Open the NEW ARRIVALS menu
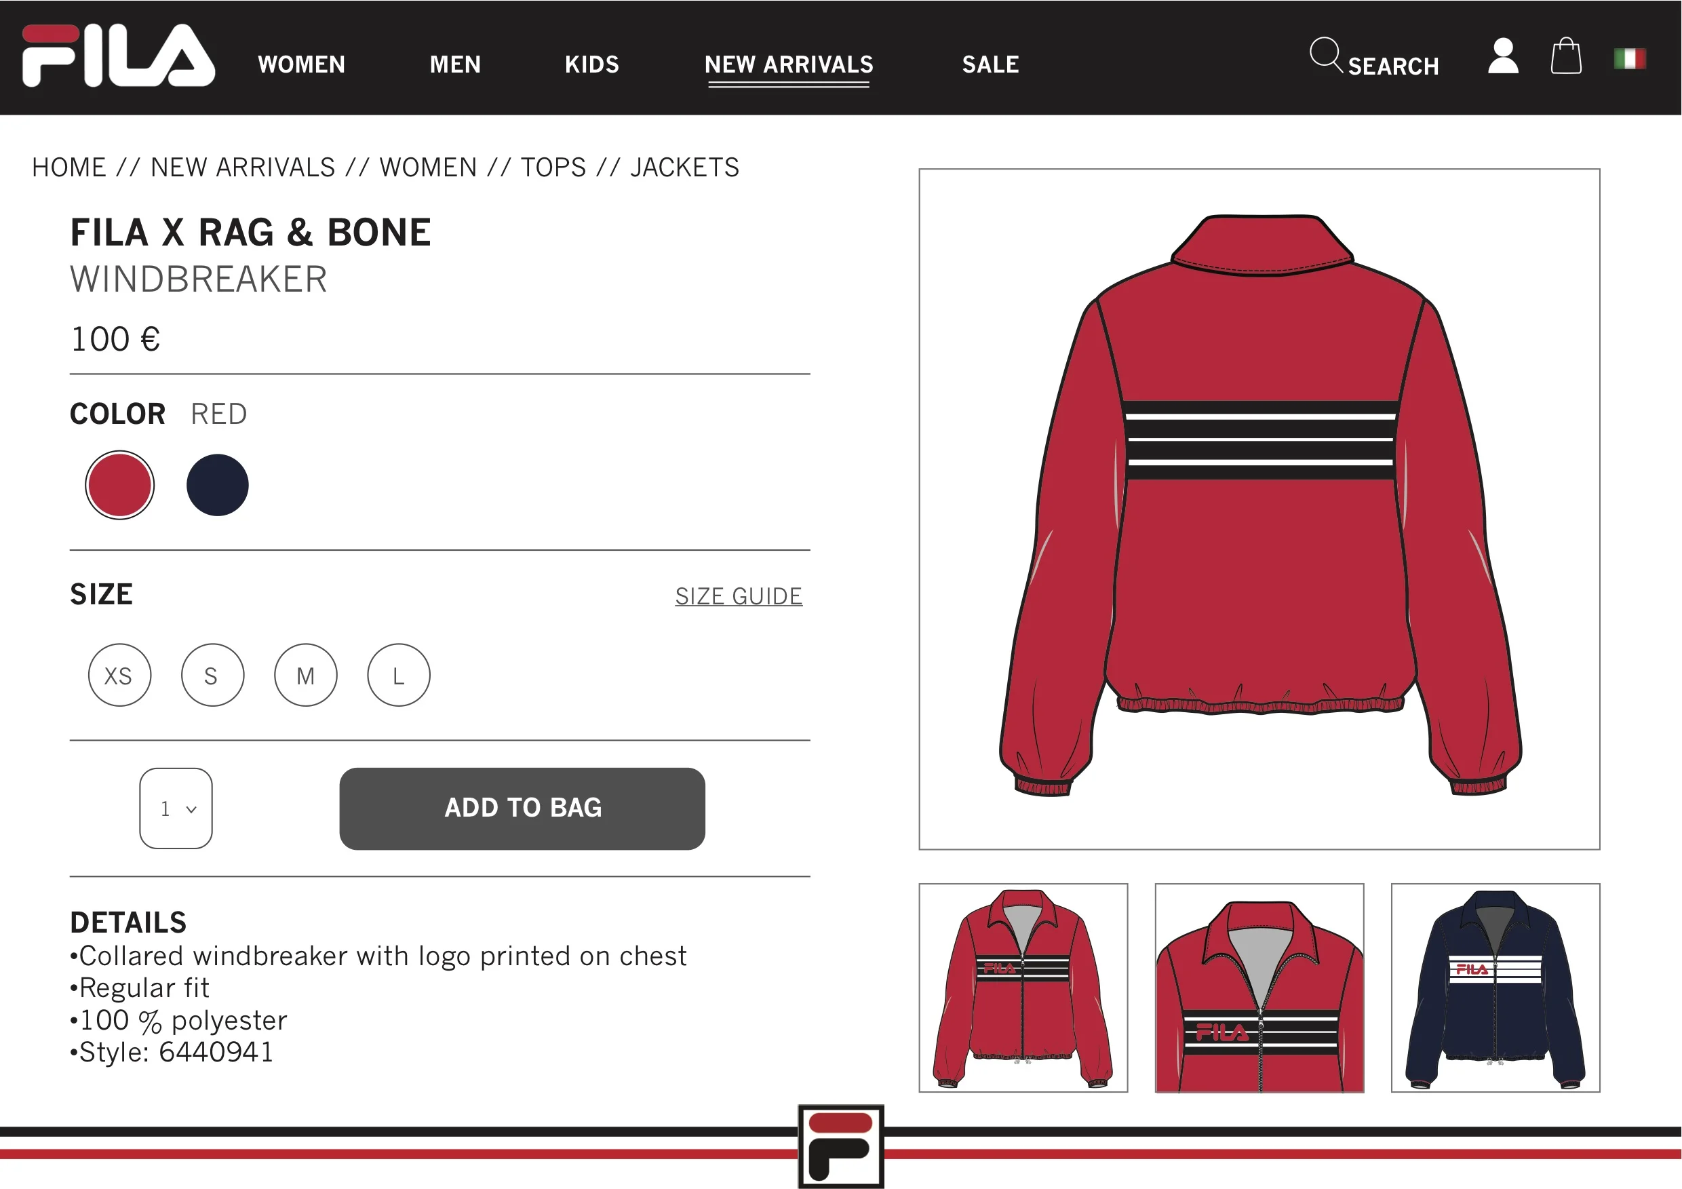Viewport: 1682px width, 1189px height. tap(789, 64)
